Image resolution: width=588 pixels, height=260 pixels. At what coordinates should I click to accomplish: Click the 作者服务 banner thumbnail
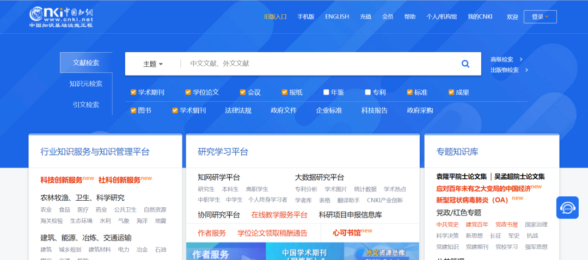click(226, 251)
